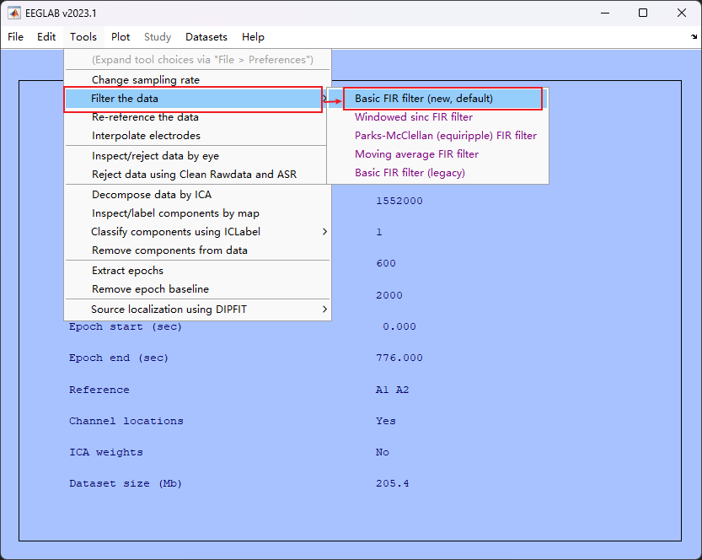Click the Epoch end (sec) label

[x=119, y=358]
